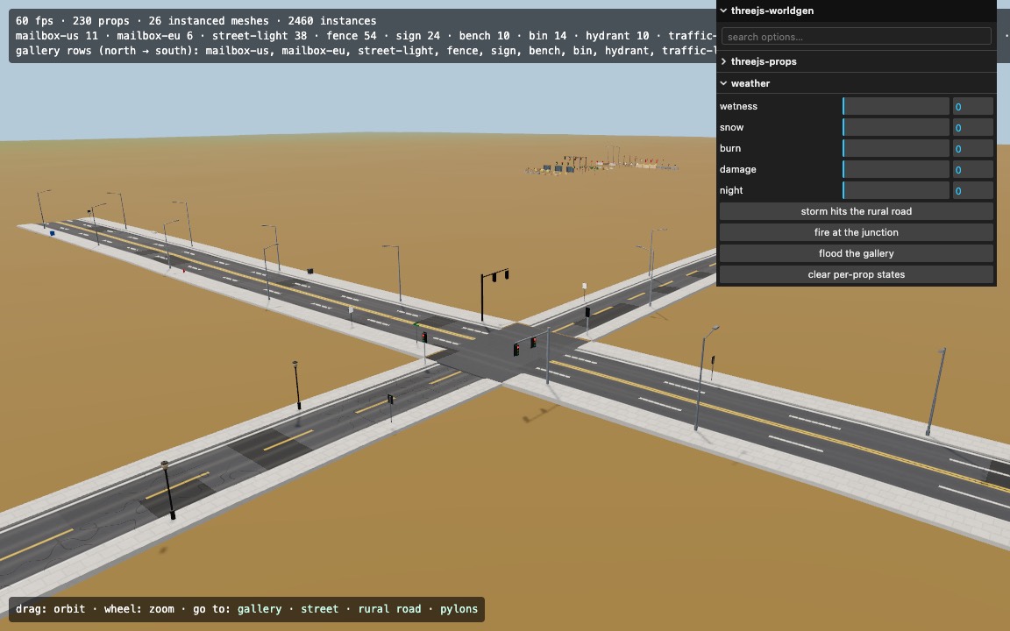Select the burn number value field
The height and width of the screenshot is (631, 1010).
click(x=972, y=148)
